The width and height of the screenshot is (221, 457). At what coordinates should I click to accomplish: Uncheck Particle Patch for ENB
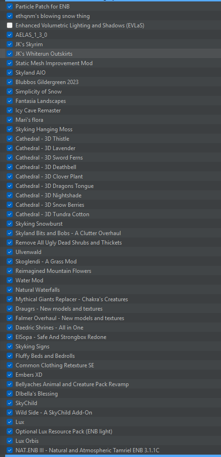[9, 7]
